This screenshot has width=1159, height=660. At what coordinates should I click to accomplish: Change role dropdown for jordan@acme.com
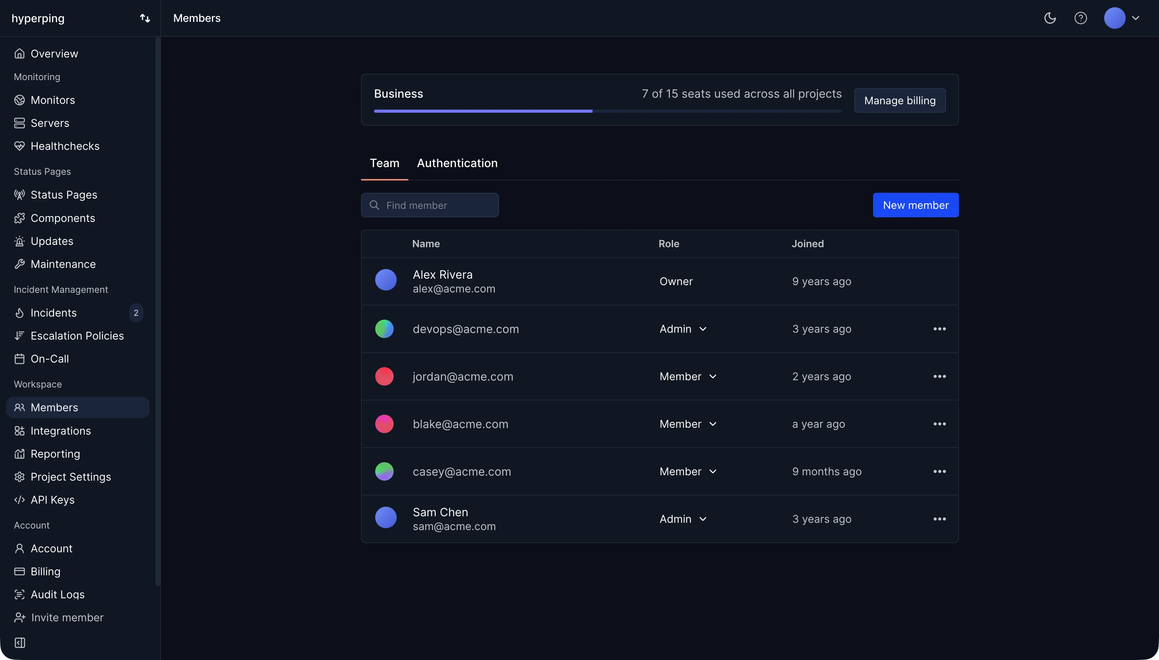688,376
